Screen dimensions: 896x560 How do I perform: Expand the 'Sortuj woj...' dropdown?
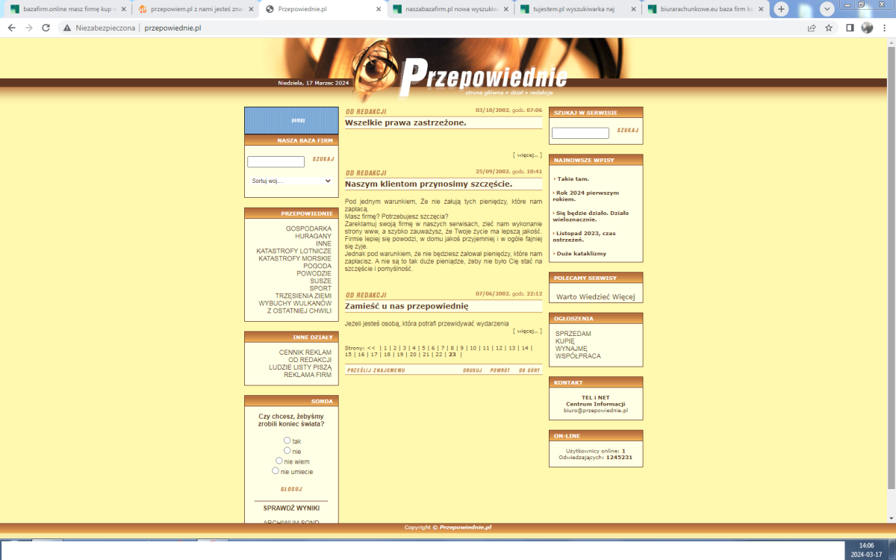tap(290, 181)
